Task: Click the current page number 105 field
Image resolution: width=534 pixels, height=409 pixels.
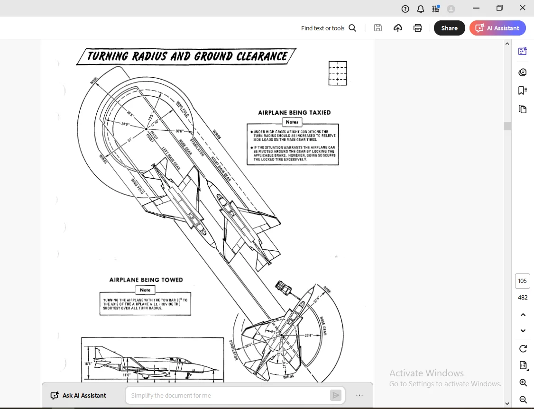Action: coord(523,281)
